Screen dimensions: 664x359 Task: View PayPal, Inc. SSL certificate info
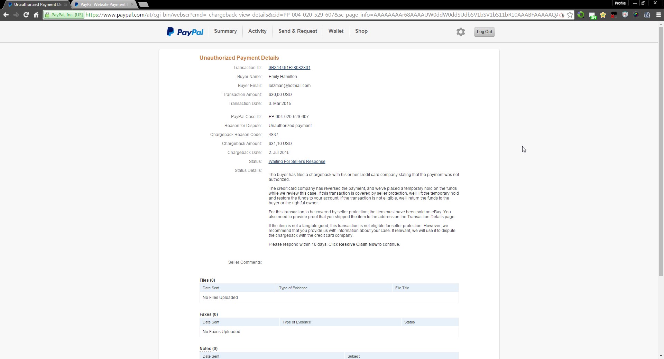coord(64,15)
